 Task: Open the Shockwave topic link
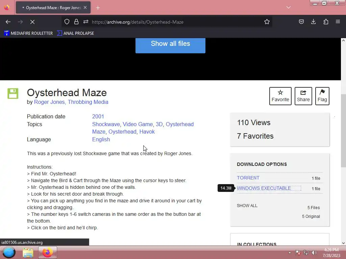[x=106, y=124]
